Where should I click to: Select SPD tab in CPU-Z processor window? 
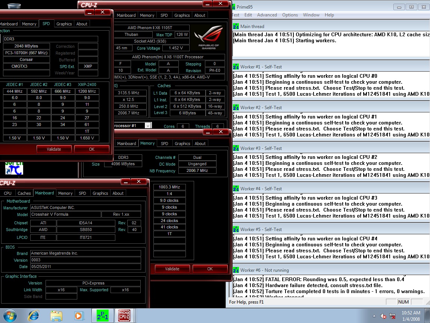164,15
